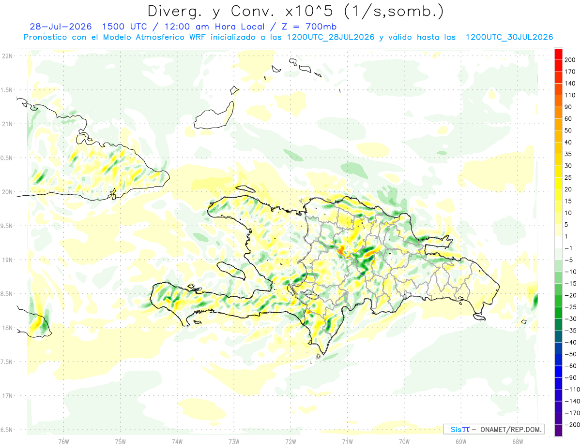Image resolution: width=581 pixels, height=448 pixels.
Task: Click the 'ONAMET/REP.DOM.' credit label
Action: coord(510,430)
